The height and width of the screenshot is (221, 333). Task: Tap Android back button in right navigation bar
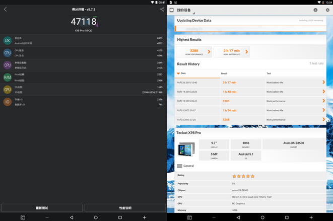point(238,217)
